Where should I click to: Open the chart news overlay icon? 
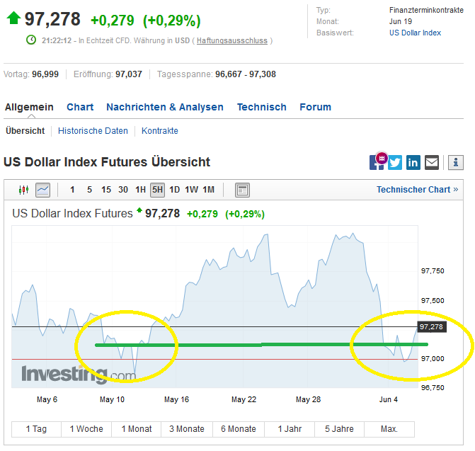click(x=242, y=190)
